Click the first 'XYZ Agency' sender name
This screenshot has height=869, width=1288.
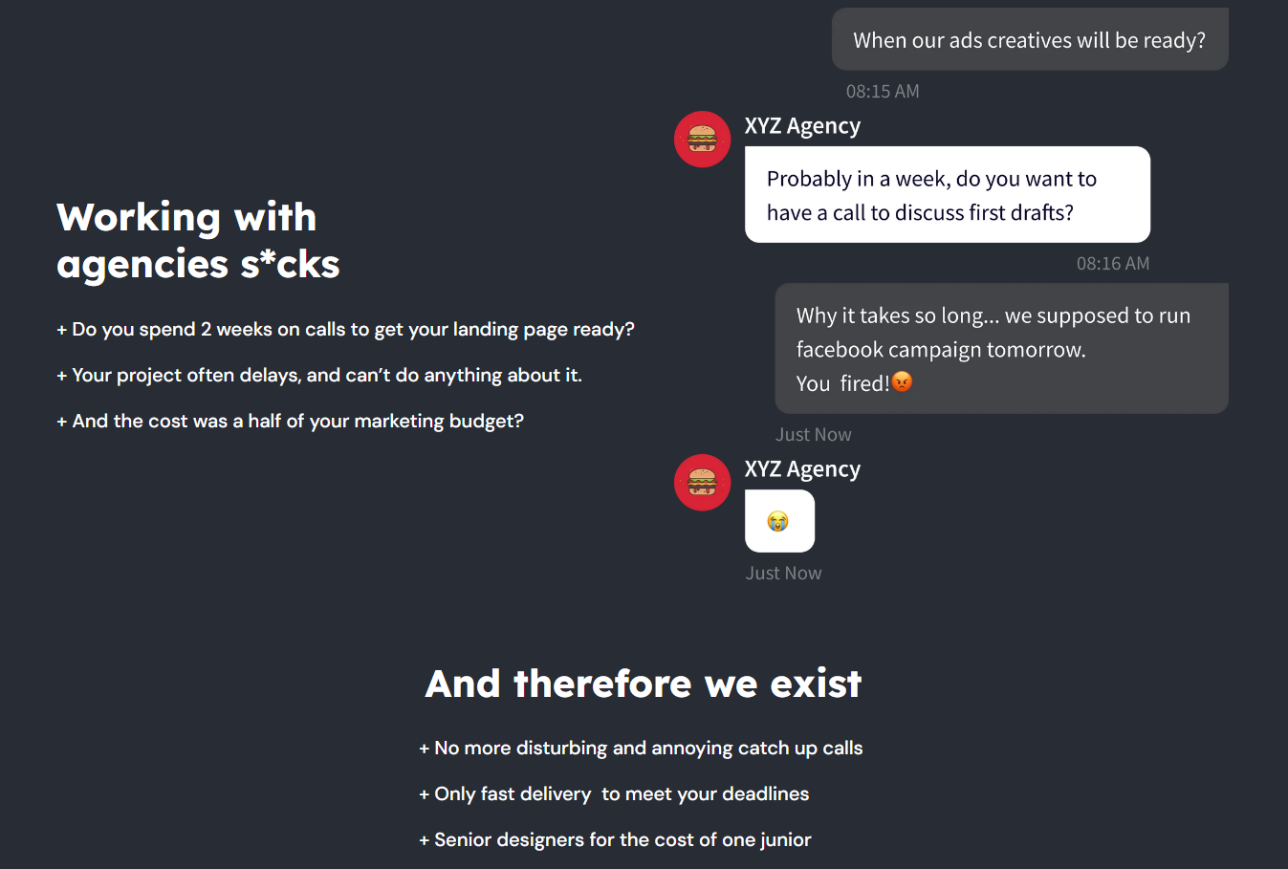point(802,126)
